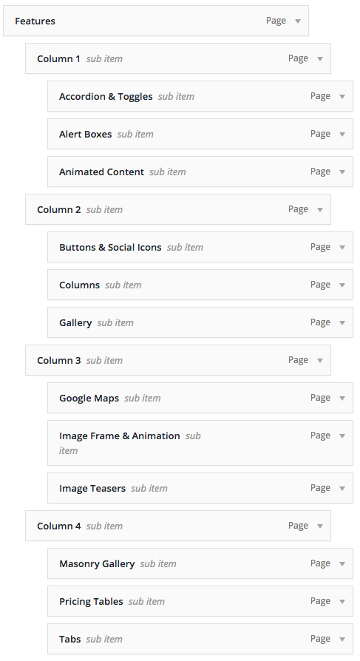This screenshot has height=661, width=360.
Task: Expand Column 1 item settings arrow
Action: tap(320, 58)
